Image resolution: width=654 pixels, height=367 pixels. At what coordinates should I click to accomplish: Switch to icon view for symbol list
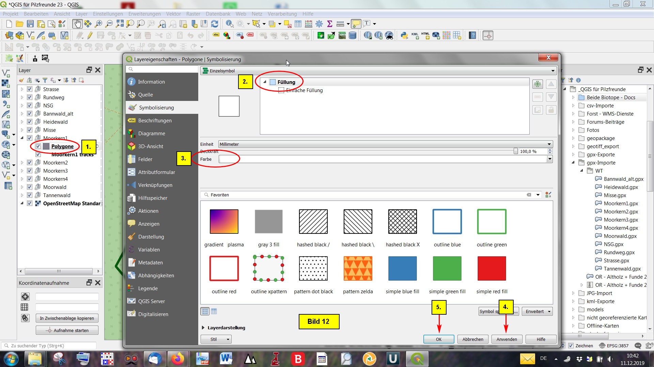tap(205, 311)
